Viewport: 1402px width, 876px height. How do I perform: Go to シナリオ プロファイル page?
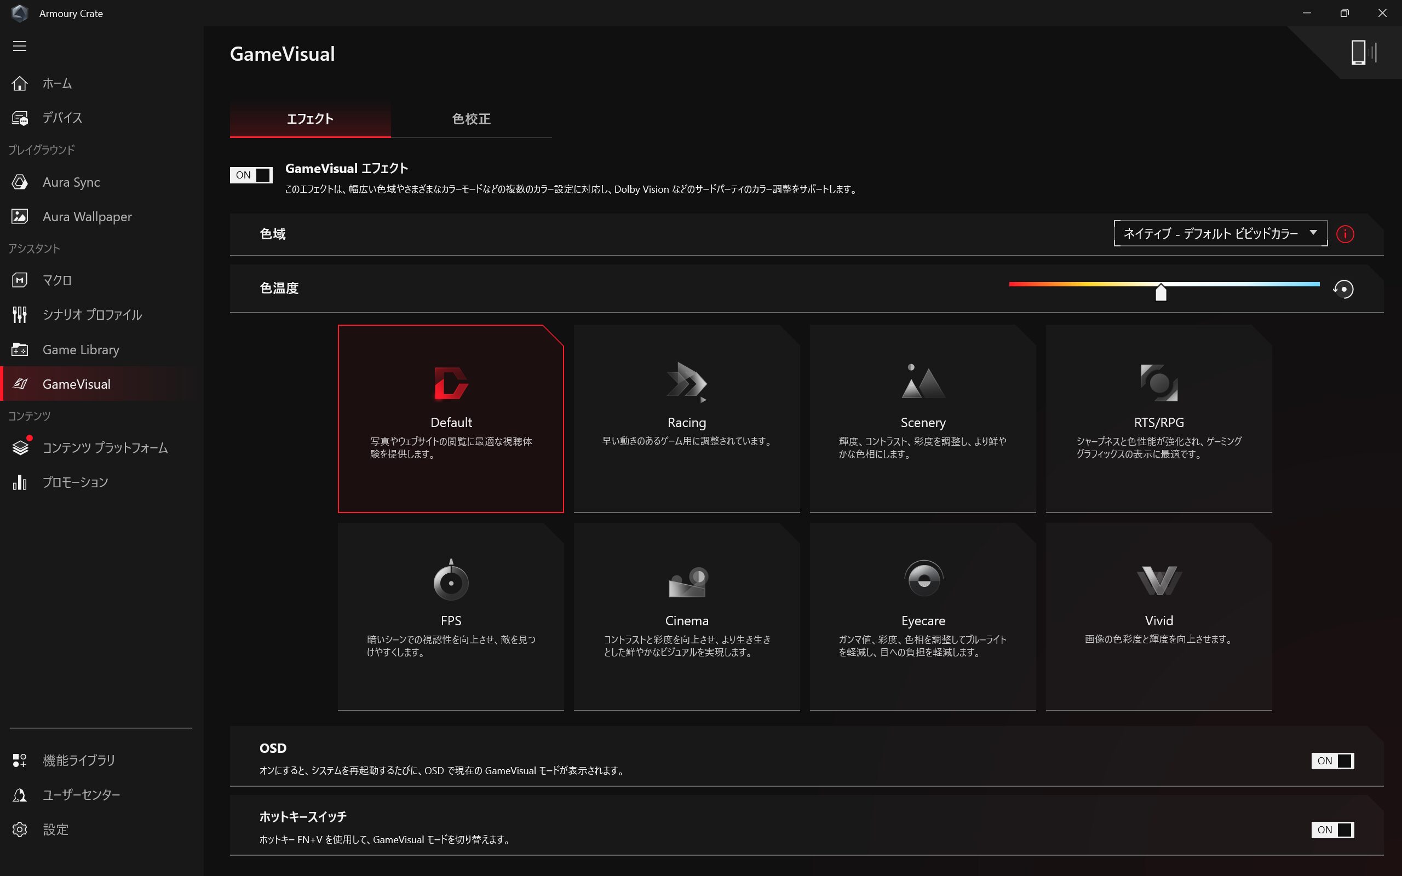(x=92, y=315)
